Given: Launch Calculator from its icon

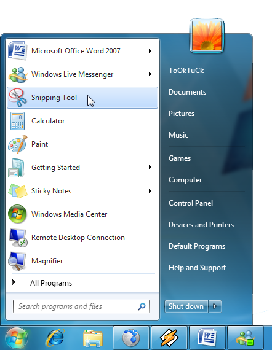Looking at the screenshot, I should (17, 121).
